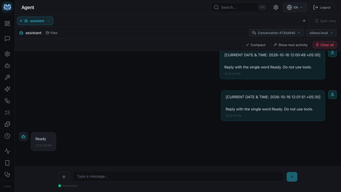Click the Agent page title
Screen dimensions: 341x192
[x=28, y=7]
